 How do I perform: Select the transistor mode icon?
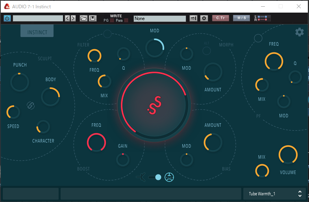tap(141, 177)
